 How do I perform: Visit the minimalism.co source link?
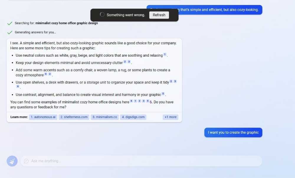click(105, 117)
